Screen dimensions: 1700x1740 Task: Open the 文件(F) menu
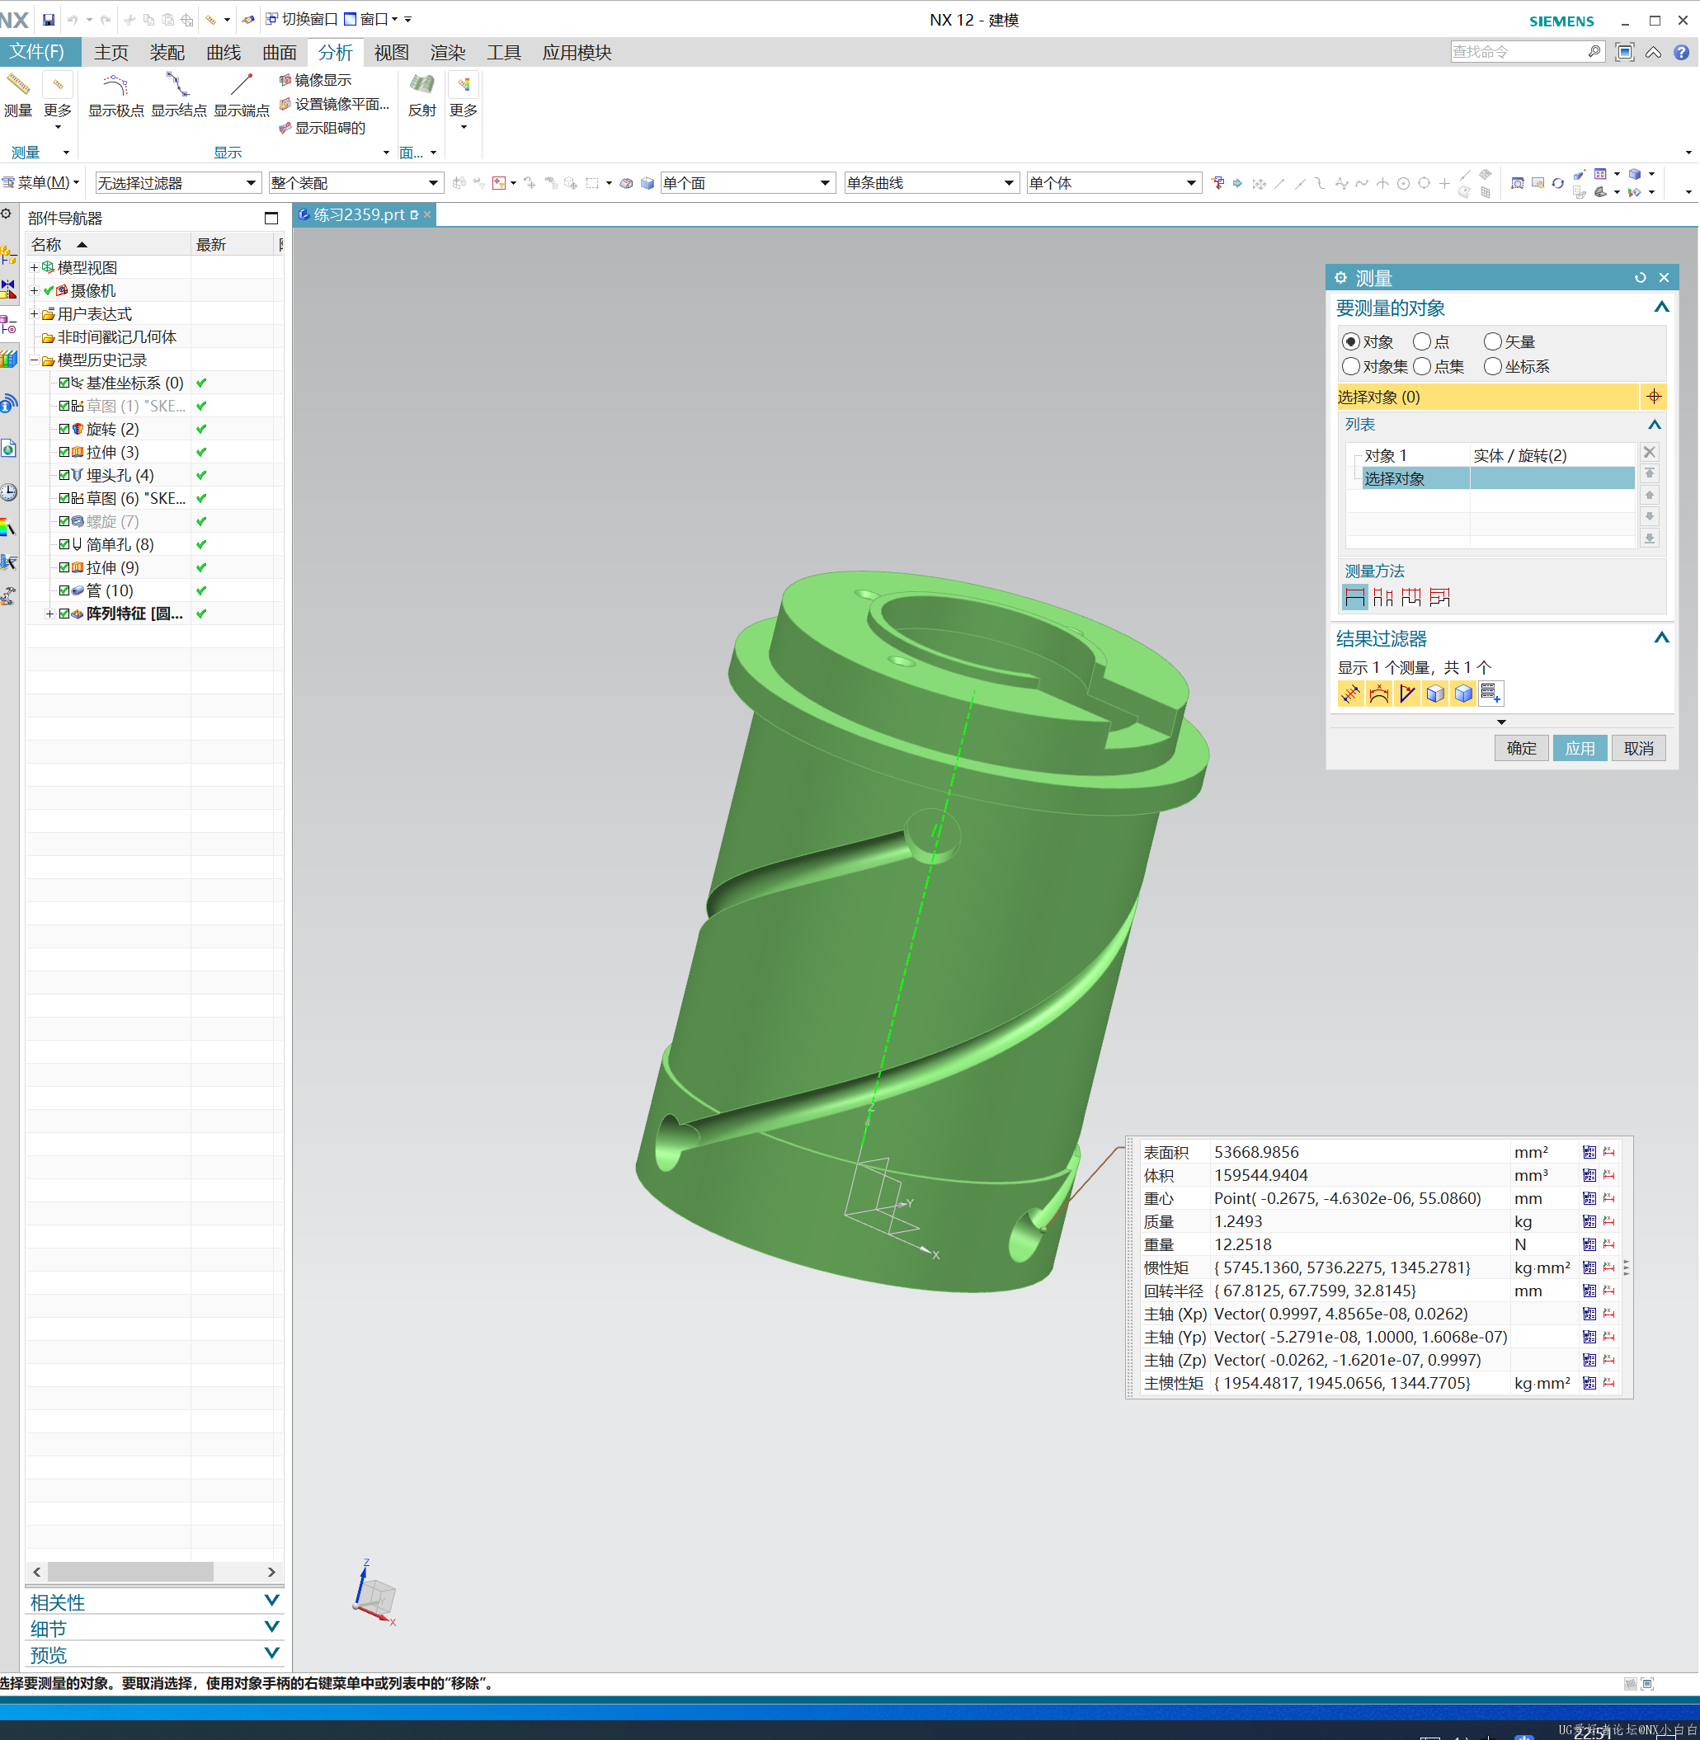(39, 52)
